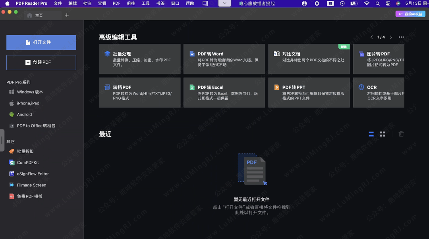Click the 打开文件 button

pos(41,42)
